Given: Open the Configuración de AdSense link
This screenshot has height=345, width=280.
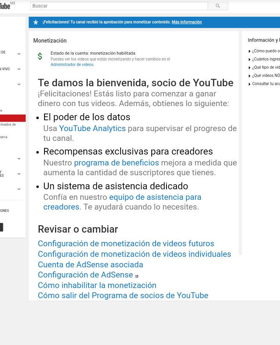Looking at the screenshot, I should tap(85, 275).
